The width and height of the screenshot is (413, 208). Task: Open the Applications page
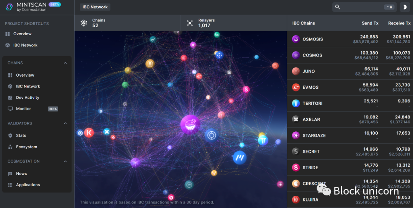point(28,185)
